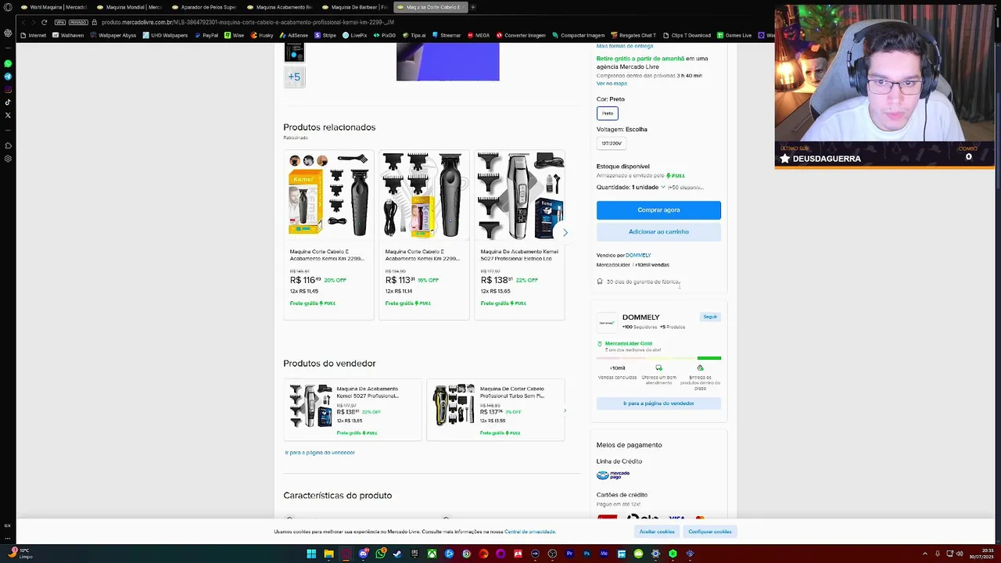Image resolution: width=1001 pixels, height=563 pixels.
Task: Open the extensions icon in the sidebar
Action: point(8,145)
